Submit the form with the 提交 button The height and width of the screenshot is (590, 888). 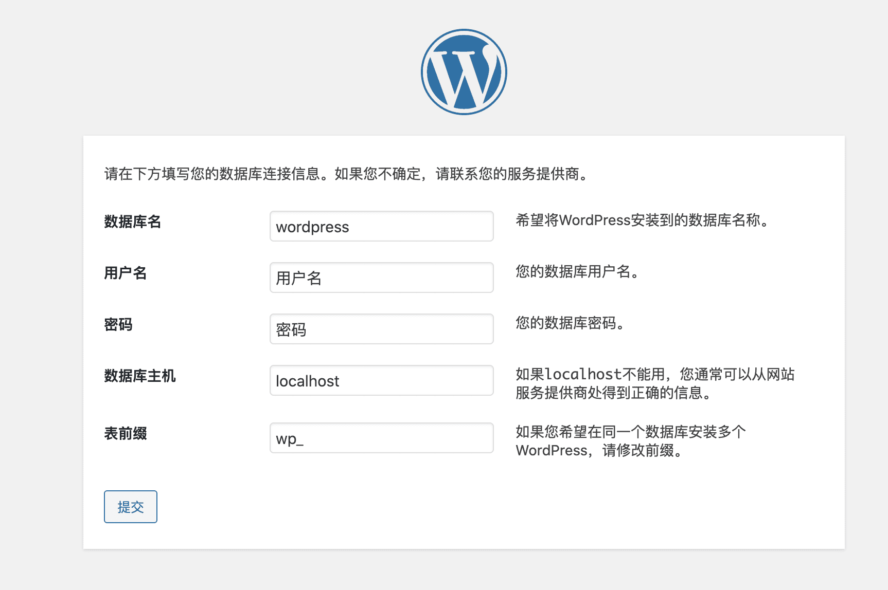131,507
